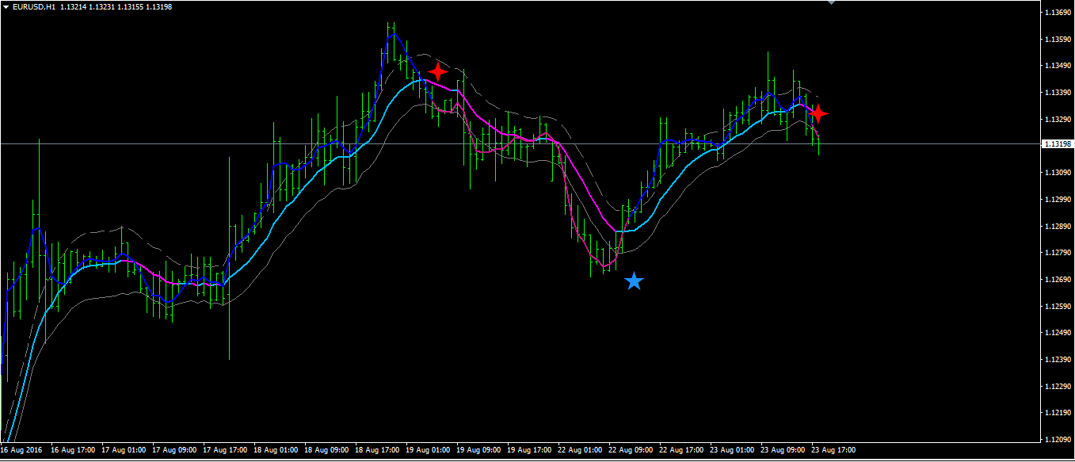The width and height of the screenshot is (1075, 462).
Task: Click the 1.12690 price scale label
Action: (x=1058, y=280)
